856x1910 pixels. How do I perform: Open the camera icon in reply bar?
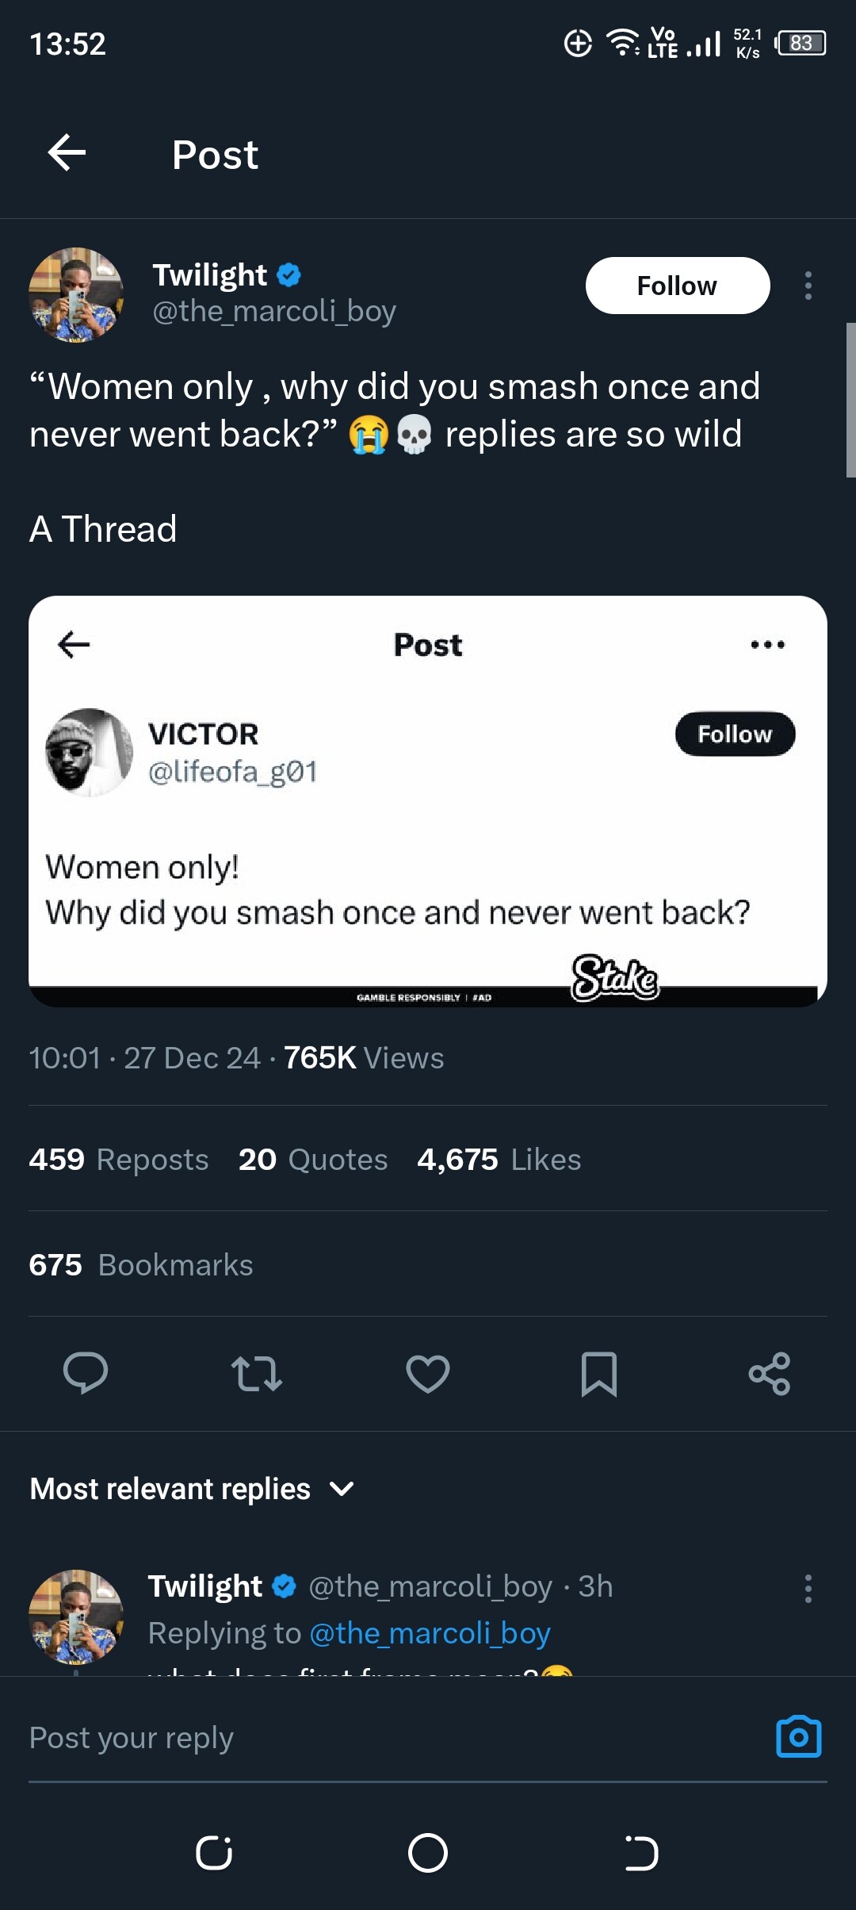[x=799, y=1736]
